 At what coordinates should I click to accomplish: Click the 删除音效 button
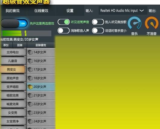[x=41, y=45]
